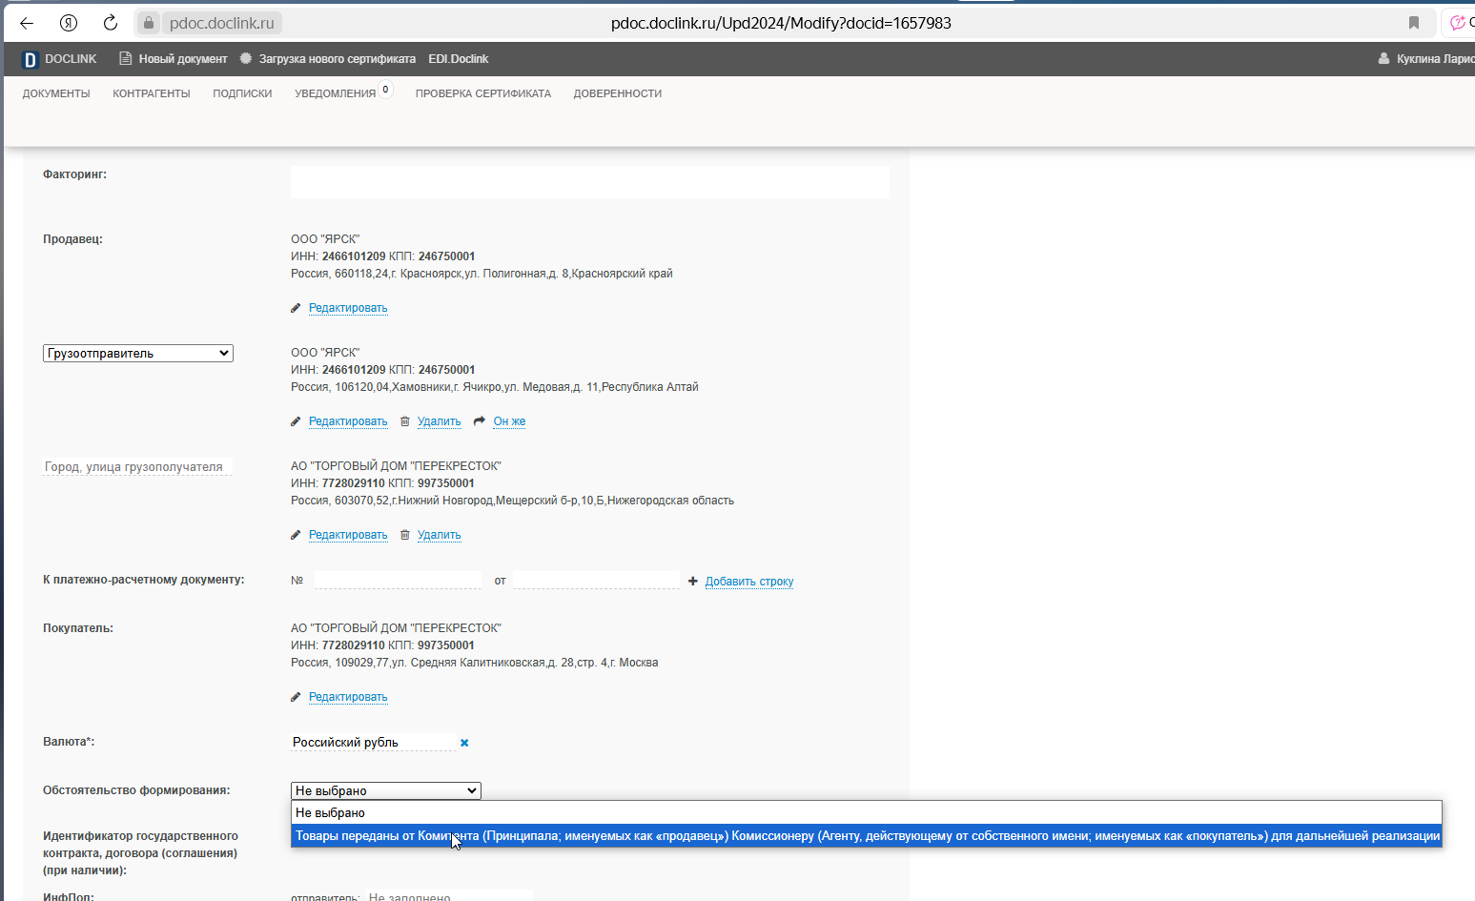Bookmark this page with the bookmark icon

click(1414, 23)
